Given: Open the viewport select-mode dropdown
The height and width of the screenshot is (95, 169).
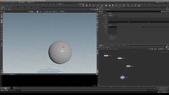Looking at the screenshot, I should pos(55,12).
